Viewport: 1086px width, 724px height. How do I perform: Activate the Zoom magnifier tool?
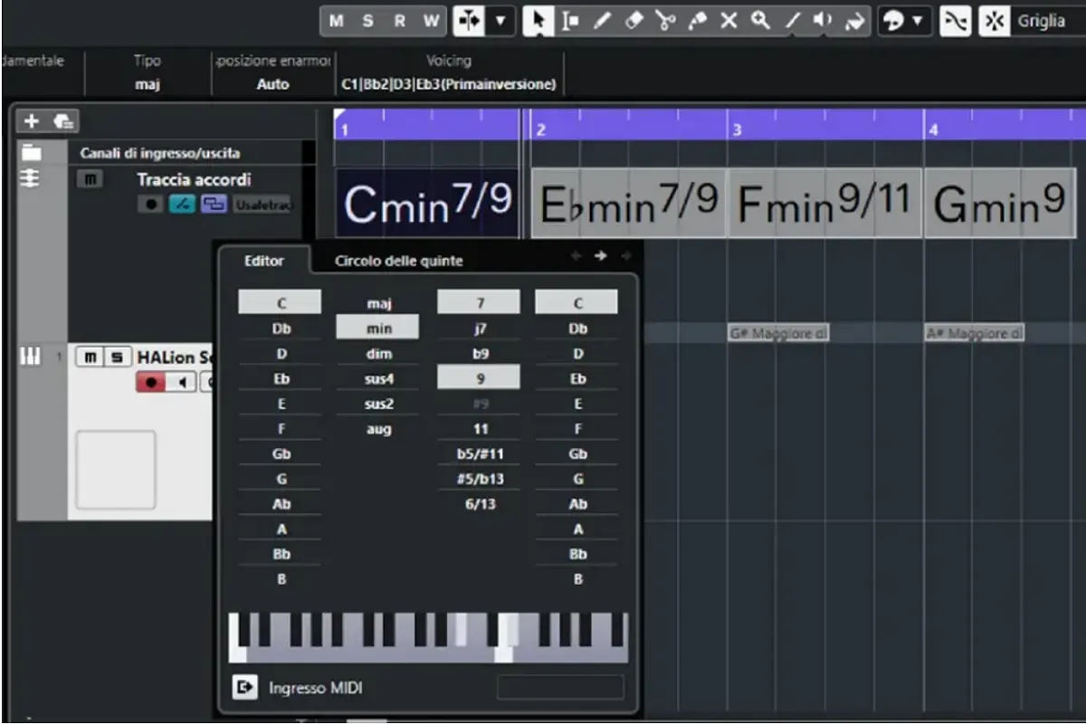pos(760,21)
